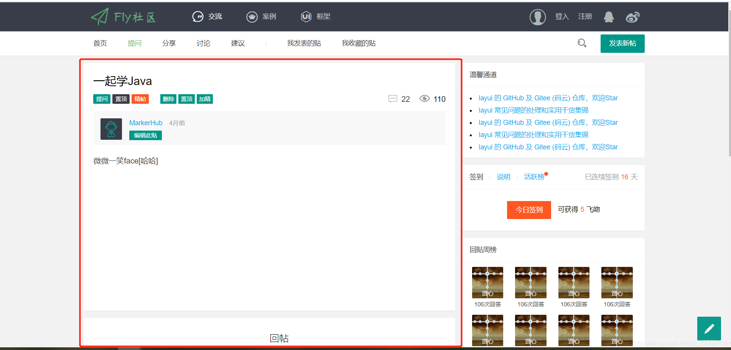Click the 回帖 section heading
The width and height of the screenshot is (731, 350).
pos(279,338)
